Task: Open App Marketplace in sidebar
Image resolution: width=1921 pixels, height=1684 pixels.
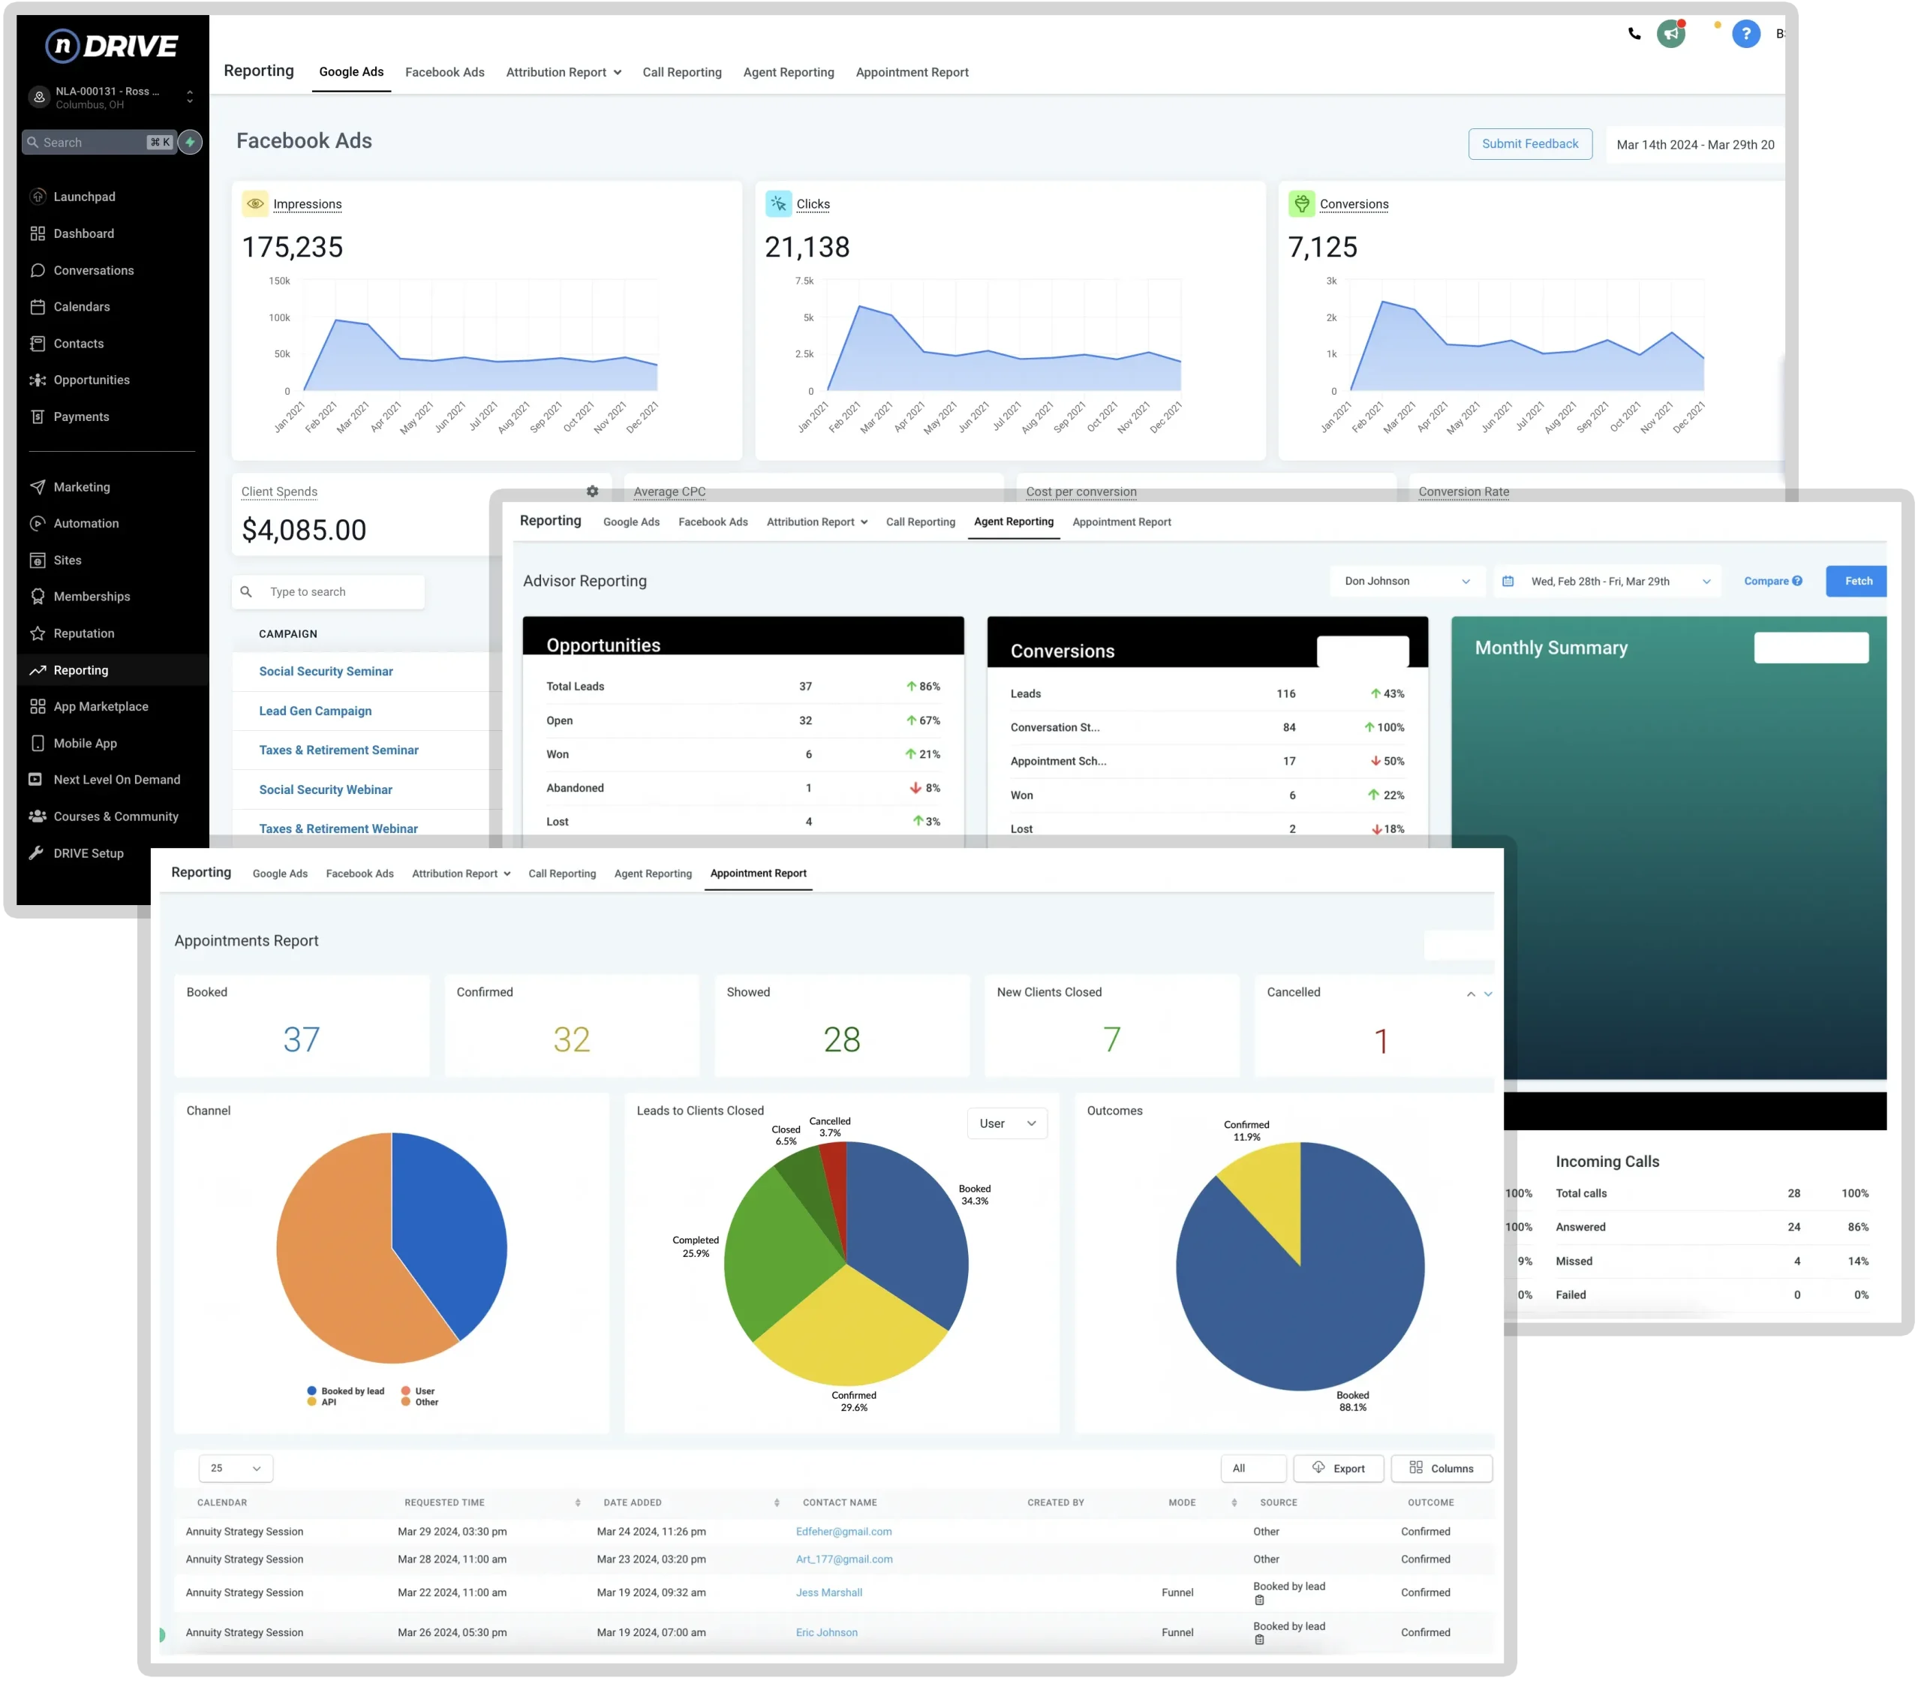Action: point(101,707)
